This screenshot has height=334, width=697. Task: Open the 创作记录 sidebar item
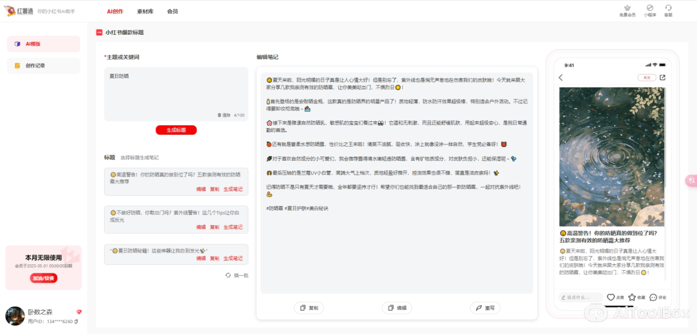click(43, 65)
